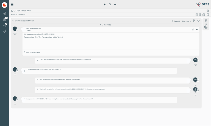The width and height of the screenshot is (211, 126).
Task: Open Communication Stream gear settings
Action: (x=198, y=21)
